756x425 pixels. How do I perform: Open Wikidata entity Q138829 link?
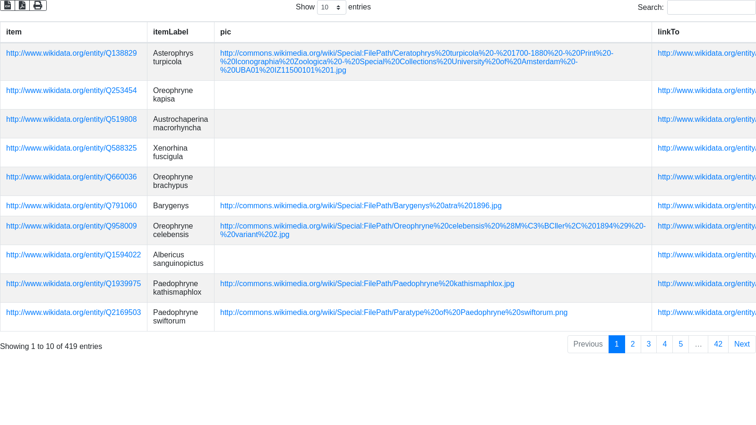pyautogui.click(x=71, y=53)
